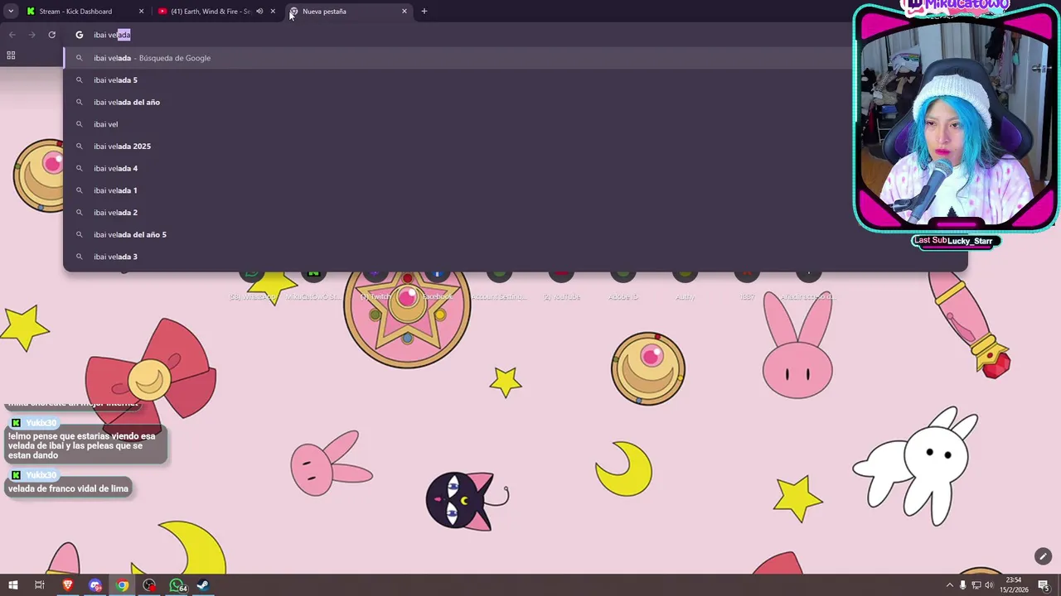Open the apps grid icon in bookmarks bar
Image resolution: width=1061 pixels, height=596 pixels.
pos(11,55)
